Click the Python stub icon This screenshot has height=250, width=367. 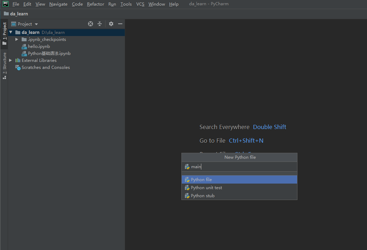187,196
